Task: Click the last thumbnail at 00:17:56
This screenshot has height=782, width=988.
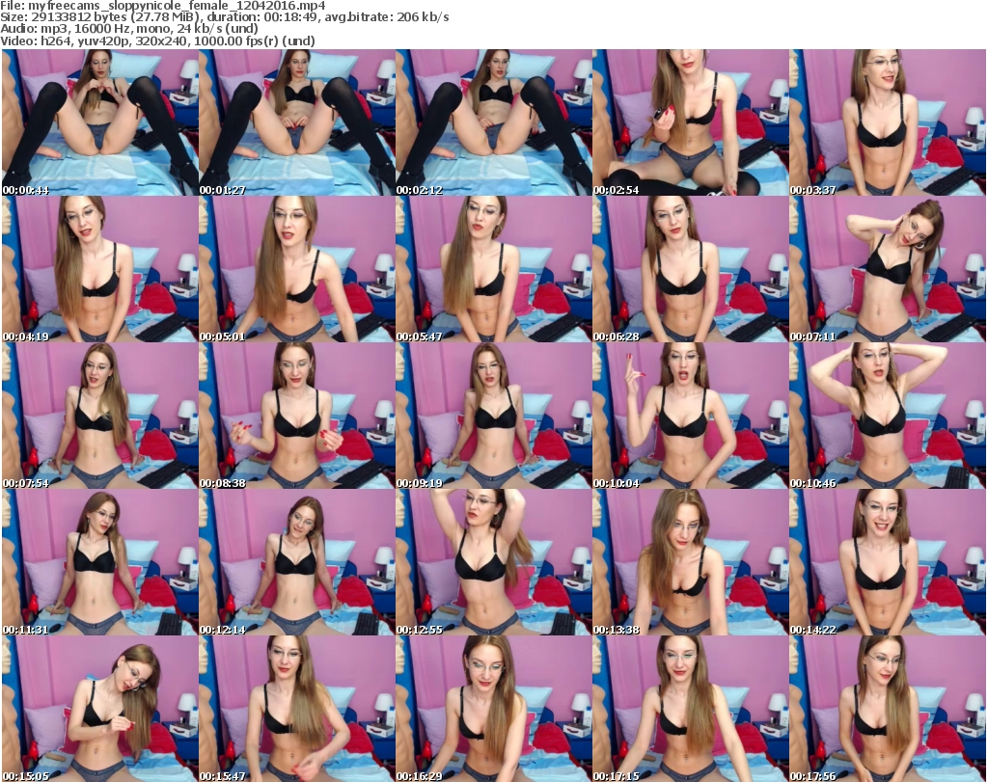Action: pyautogui.click(x=888, y=708)
